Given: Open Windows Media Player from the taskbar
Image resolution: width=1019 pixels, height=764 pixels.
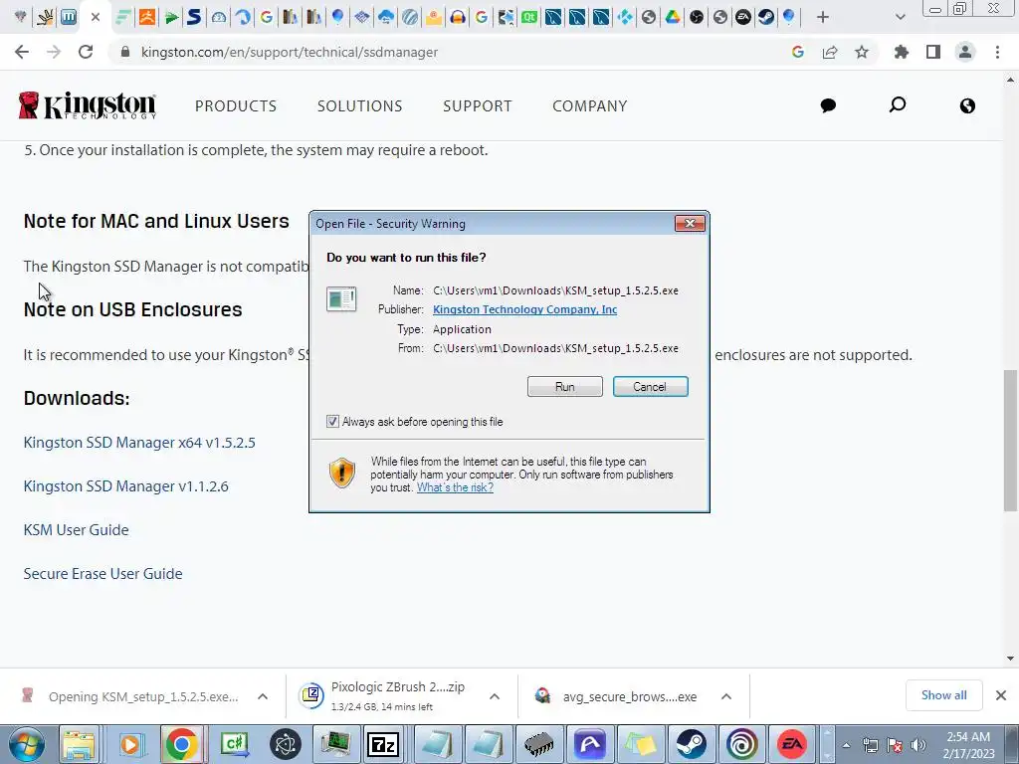Looking at the screenshot, I should click(130, 744).
